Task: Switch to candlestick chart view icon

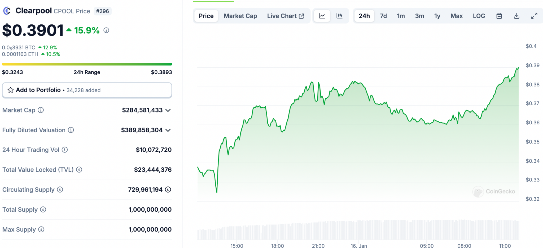Action: coord(339,16)
